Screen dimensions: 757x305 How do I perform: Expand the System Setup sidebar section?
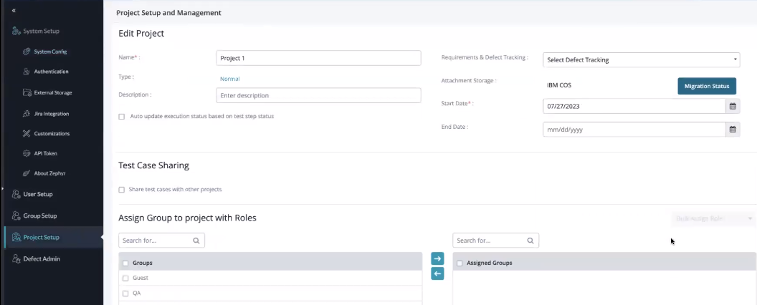41,31
